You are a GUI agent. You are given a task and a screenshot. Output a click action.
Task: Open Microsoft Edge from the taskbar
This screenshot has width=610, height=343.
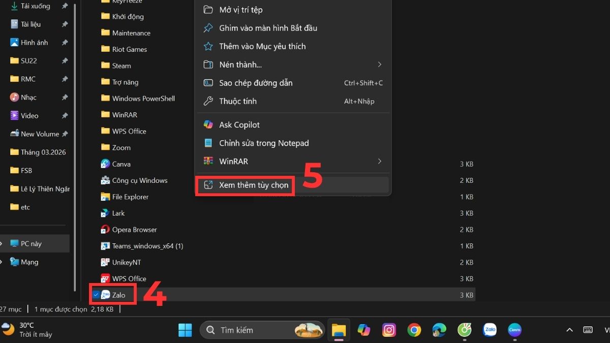click(439, 330)
